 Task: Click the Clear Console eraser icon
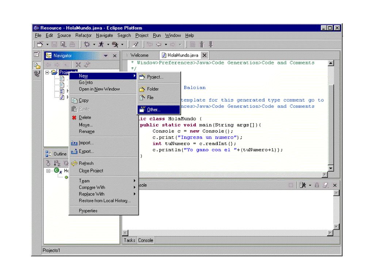tap(326, 185)
